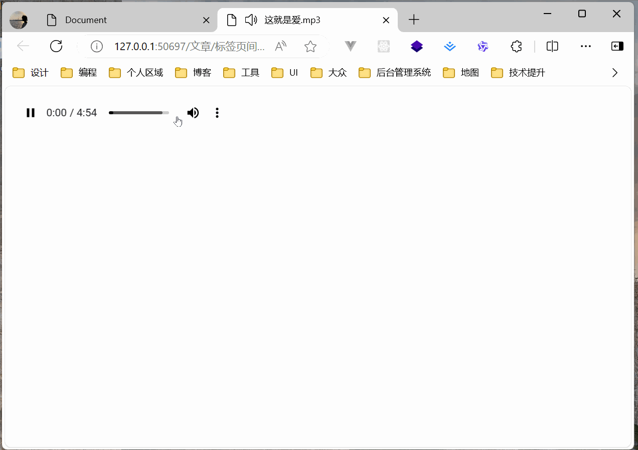This screenshot has height=450, width=638.
Task: Mute audio with the speaker icon
Action: 193,112
